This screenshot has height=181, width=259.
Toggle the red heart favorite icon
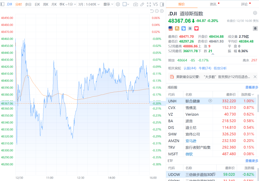[x=197, y=28]
